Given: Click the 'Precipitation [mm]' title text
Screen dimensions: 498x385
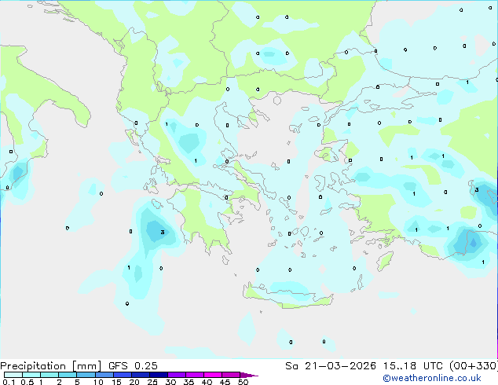Looking at the screenshot, I should (x=51, y=366).
